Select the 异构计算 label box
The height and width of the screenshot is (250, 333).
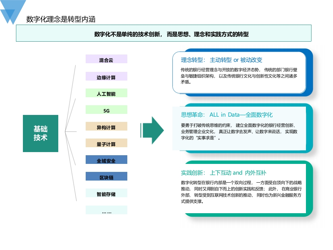coord(106,126)
